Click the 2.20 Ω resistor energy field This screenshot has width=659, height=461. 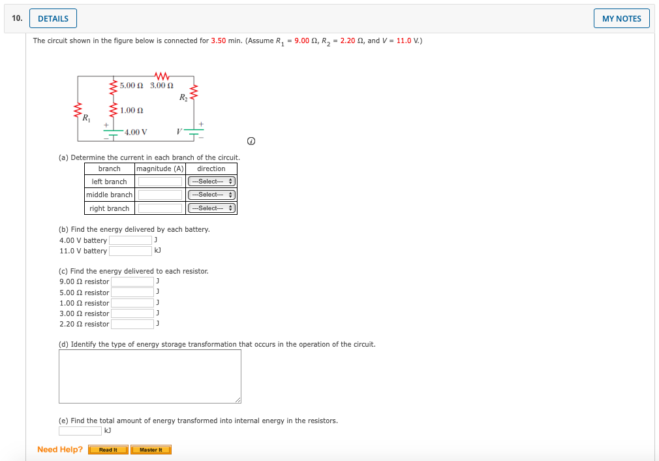click(132, 324)
